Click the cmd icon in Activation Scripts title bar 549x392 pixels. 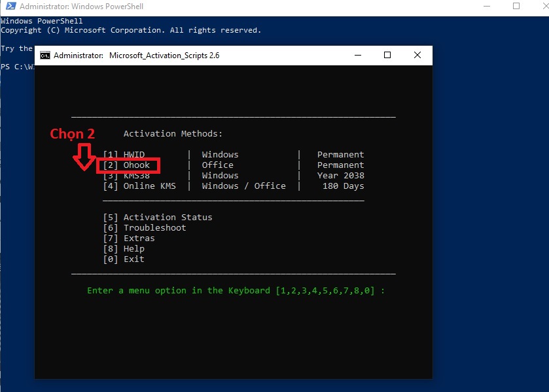tap(44, 56)
